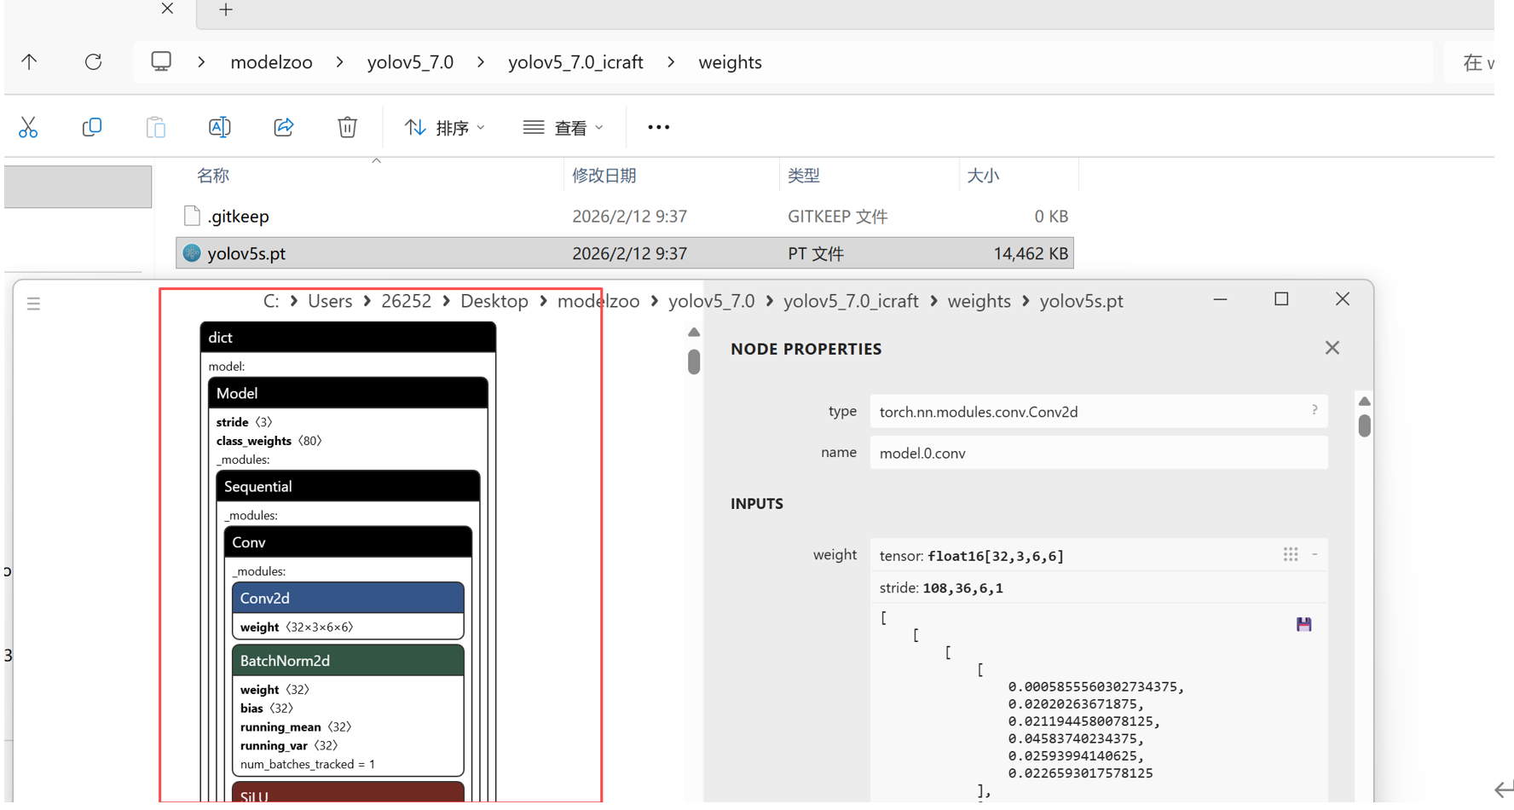The width and height of the screenshot is (1514, 810).
Task: Click Users in the Netron title path
Action: (x=330, y=301)
